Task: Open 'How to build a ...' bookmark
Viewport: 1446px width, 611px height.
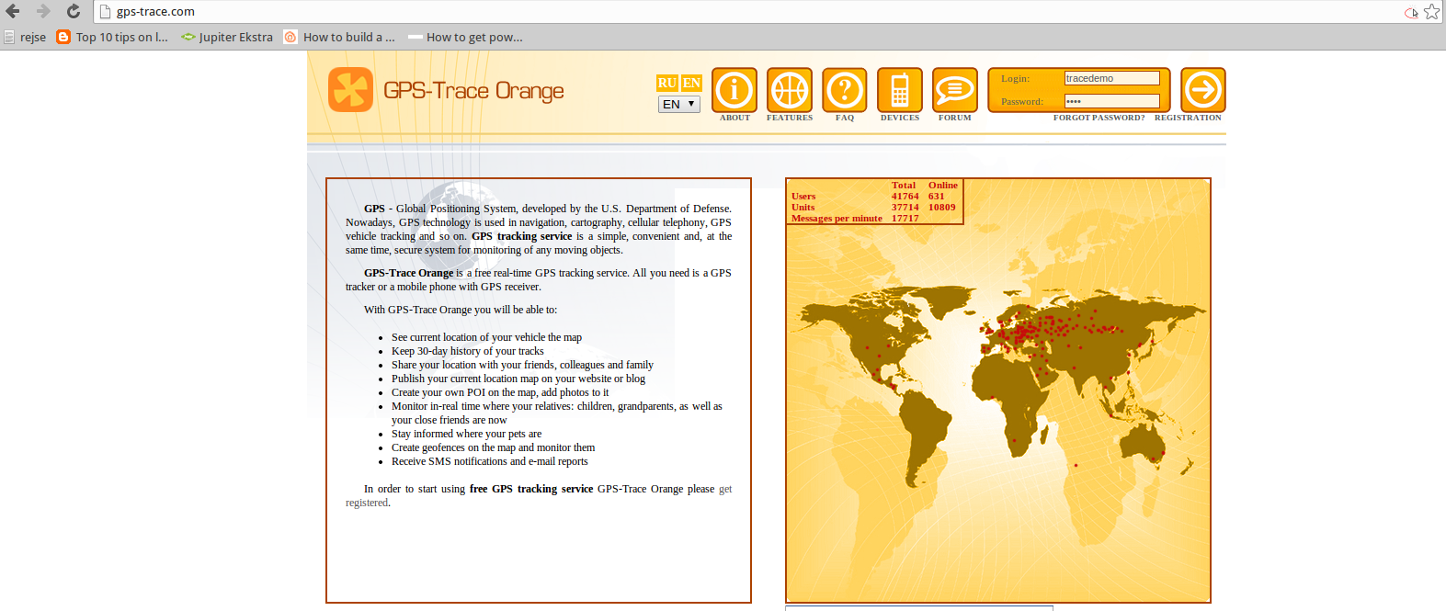Action: tap(339, 37)
